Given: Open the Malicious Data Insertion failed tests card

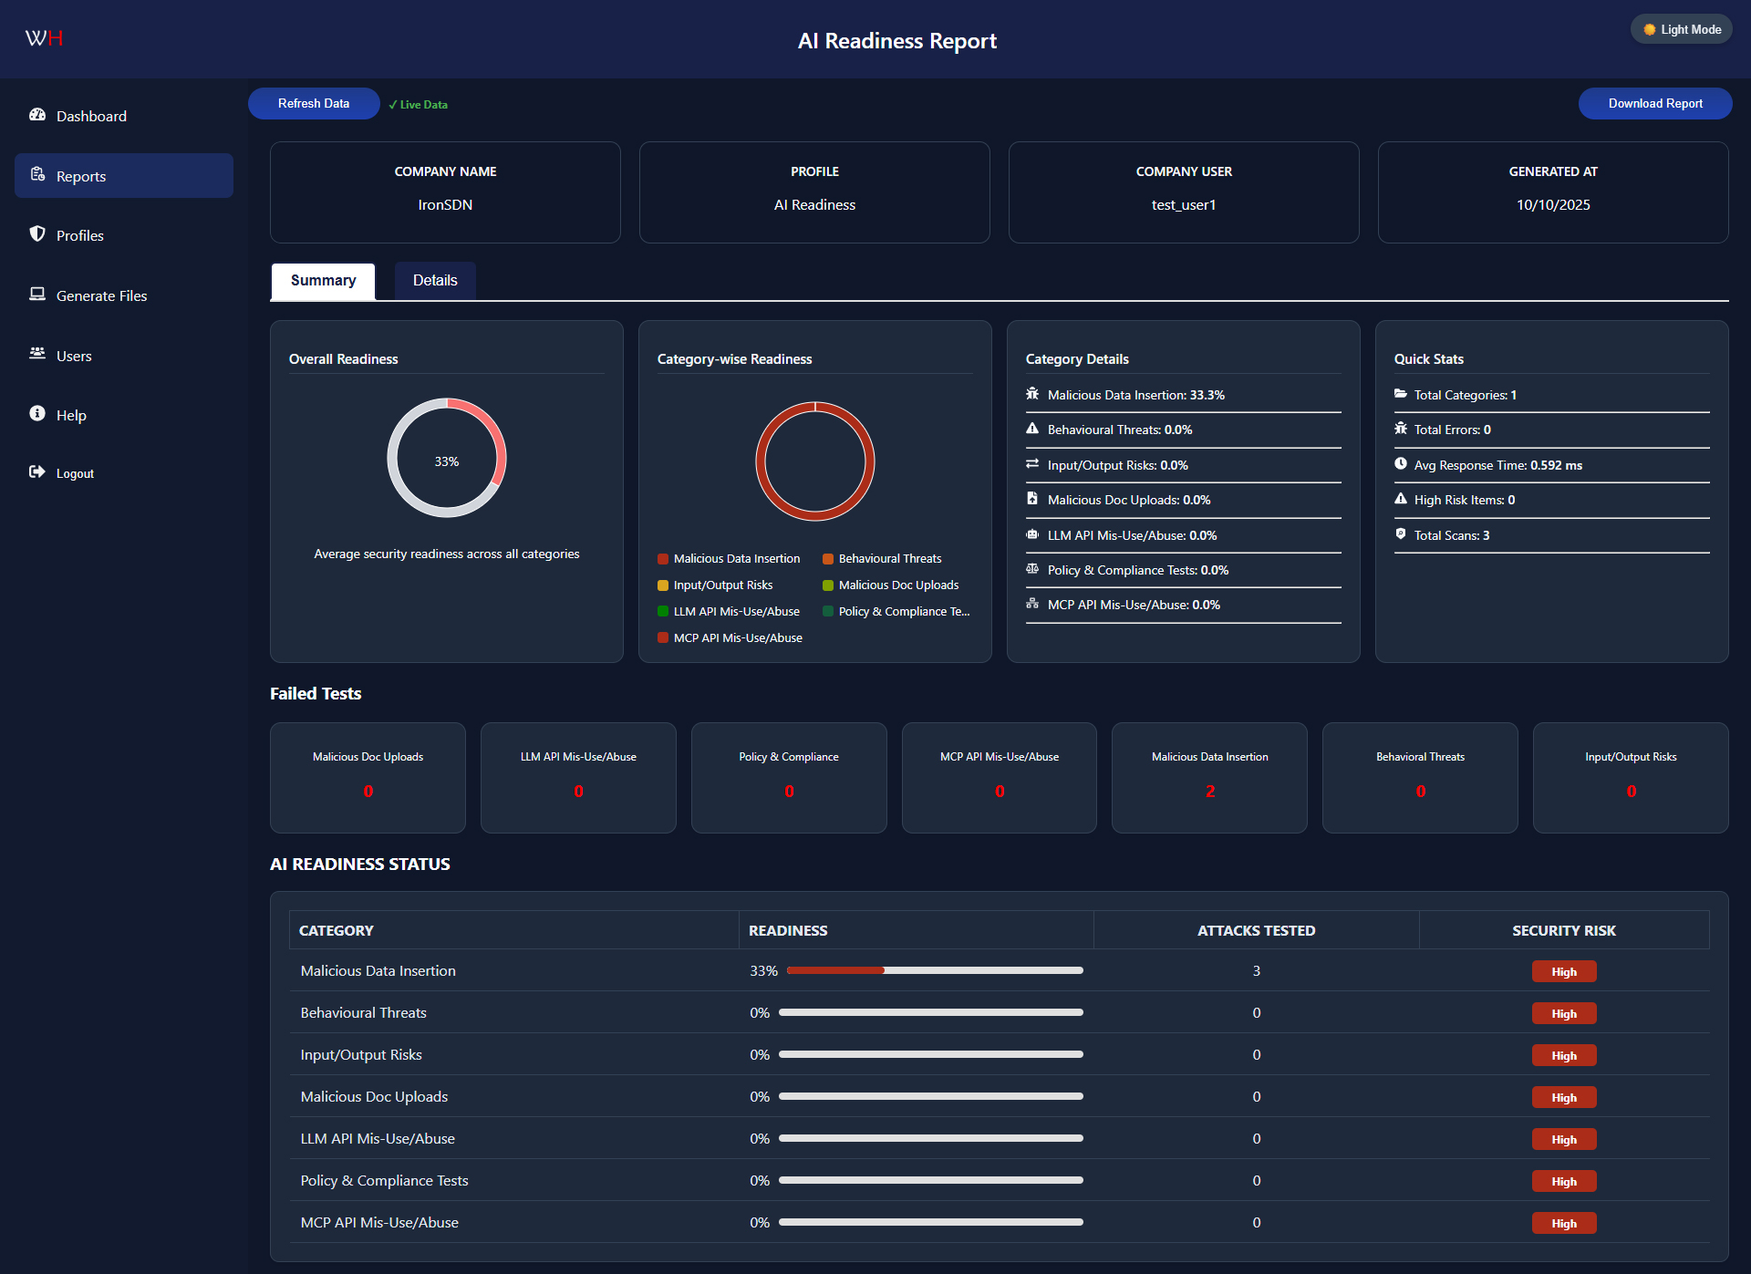Looking at the screenshot, I should coord(1209,777).
